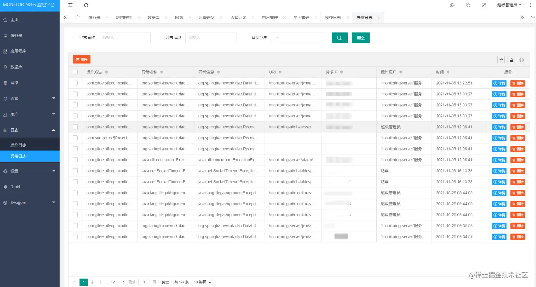Viewport: 536px width, 287px height.
Task: Switch to the 应用程序 tab
Action: click(x=124, y=18)
